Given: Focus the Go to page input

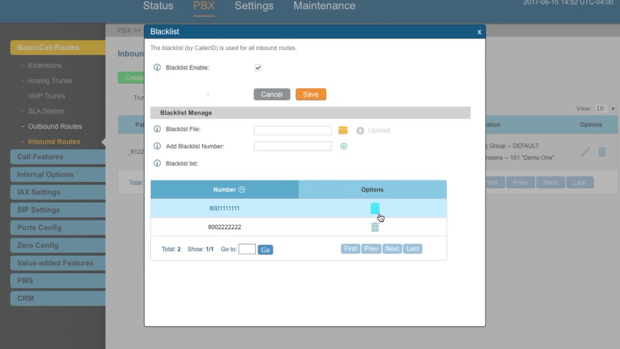Looking at the screenshot, I should click(x=247, y=249).
